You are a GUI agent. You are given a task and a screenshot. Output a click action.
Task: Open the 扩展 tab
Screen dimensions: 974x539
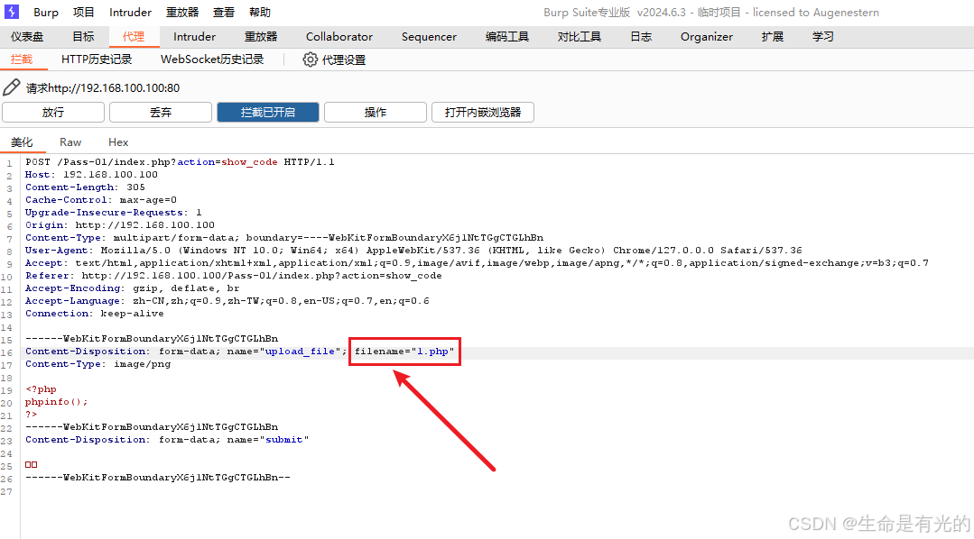click(x=772, y=37)
